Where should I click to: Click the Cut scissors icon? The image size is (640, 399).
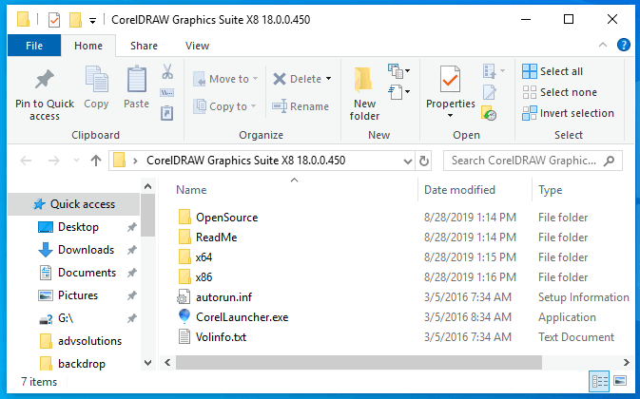tap(167, 72)
